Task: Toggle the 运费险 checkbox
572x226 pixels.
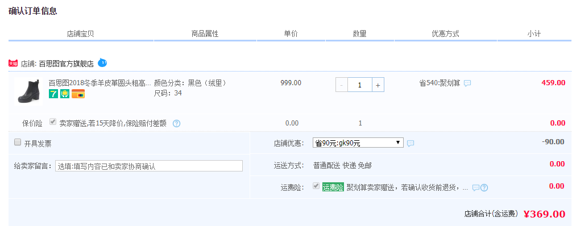Action: (316, 186)
